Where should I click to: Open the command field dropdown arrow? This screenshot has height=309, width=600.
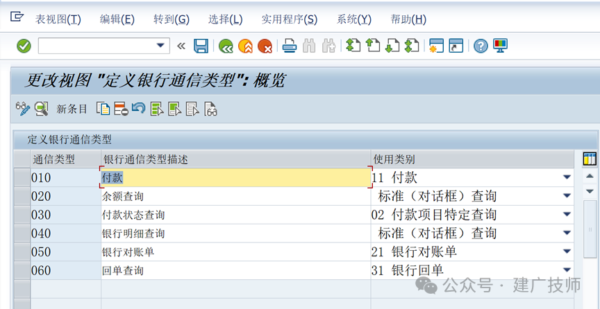tap(160, 46)
